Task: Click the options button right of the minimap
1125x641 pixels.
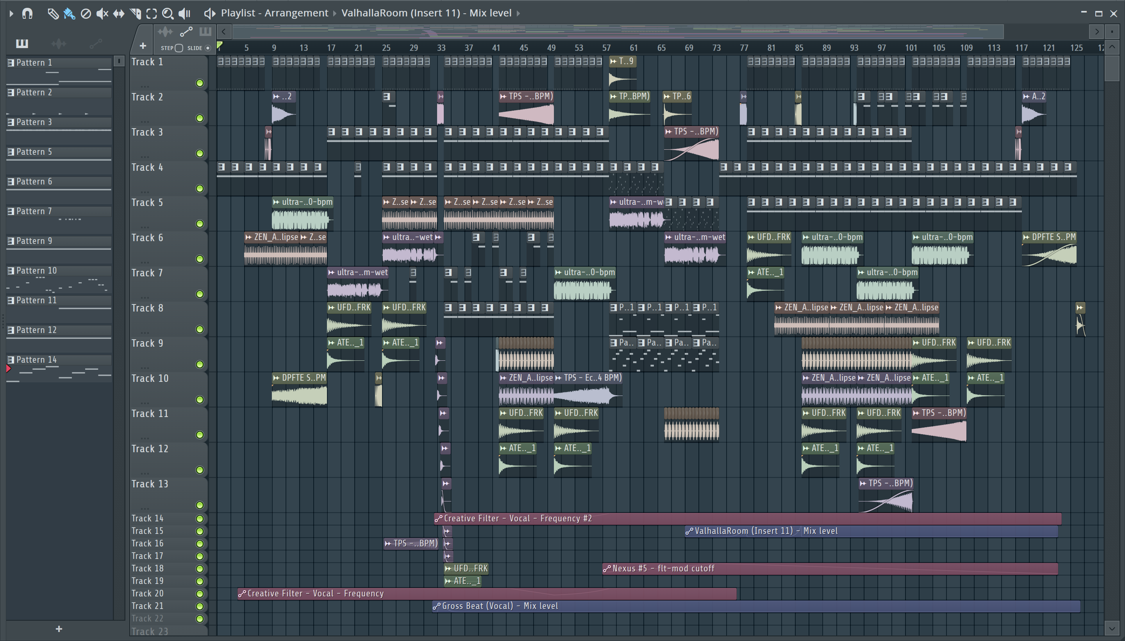Action: pyautogui.click(x=1112, y=32)
